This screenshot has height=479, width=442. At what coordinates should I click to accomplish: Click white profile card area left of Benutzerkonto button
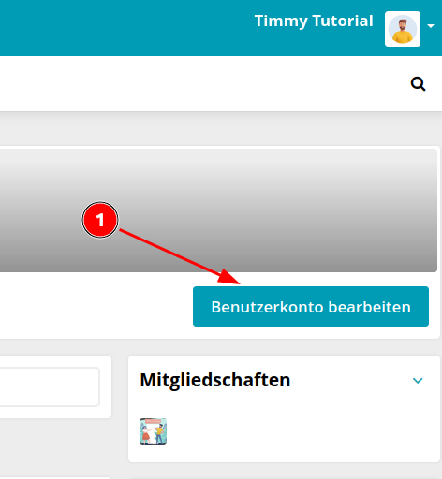pos(94,306)
